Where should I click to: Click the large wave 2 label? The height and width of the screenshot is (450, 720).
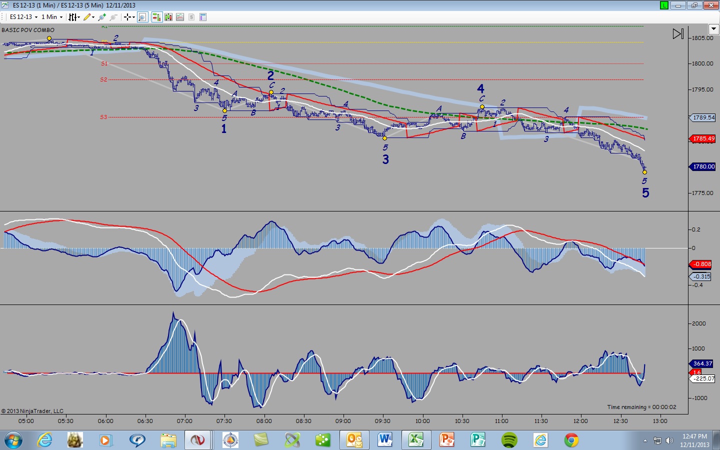click(x=270, y=75)
